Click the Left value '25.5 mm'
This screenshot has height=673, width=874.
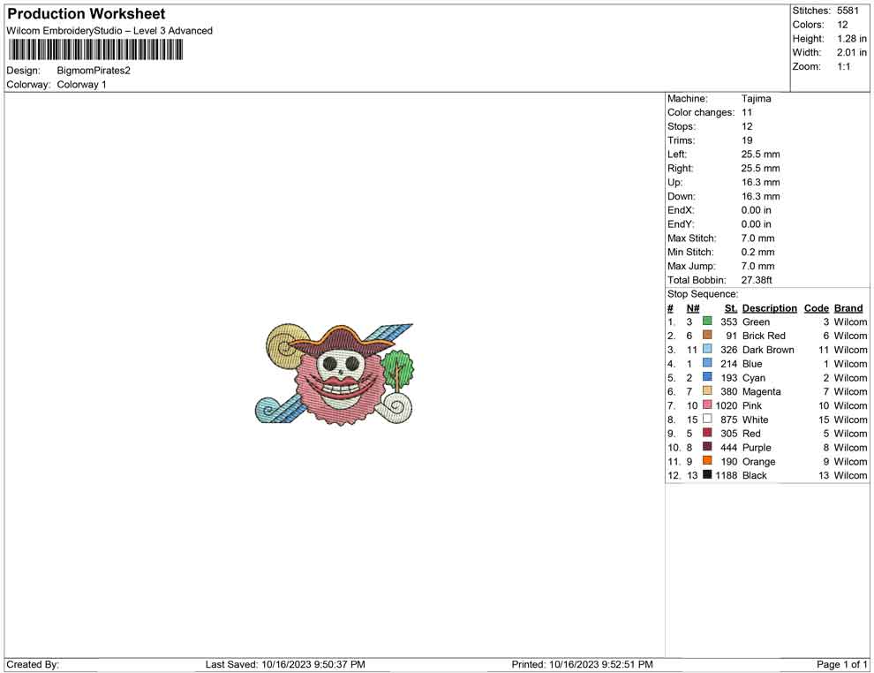point(761,155)
